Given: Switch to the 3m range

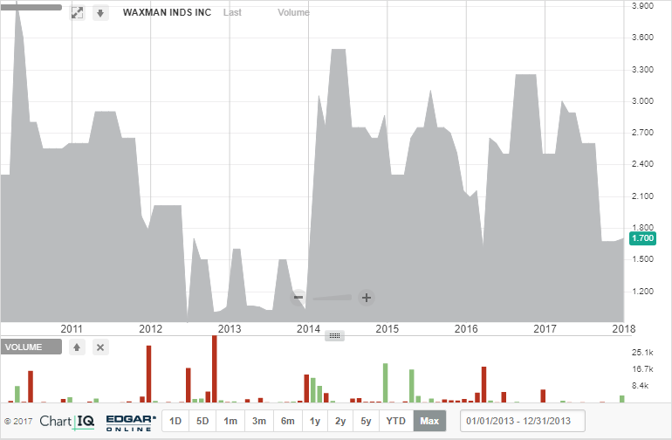Looking at the screenshot, I should click(x=259, y=421).
